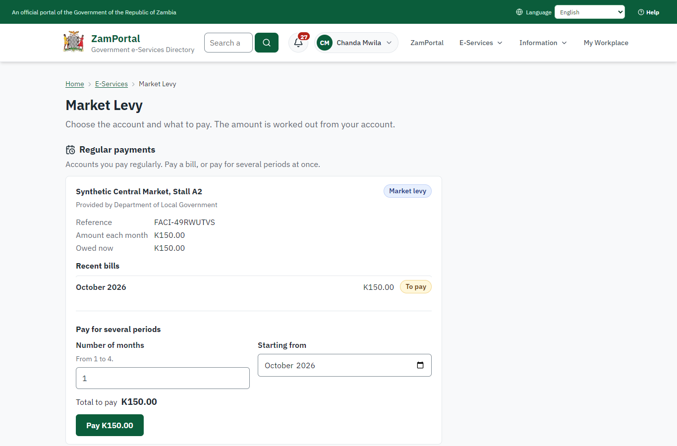Click the Market Levy breadcrumb text
The width and height of the screenshot is (677, 446).
click(x=158, y=84)
